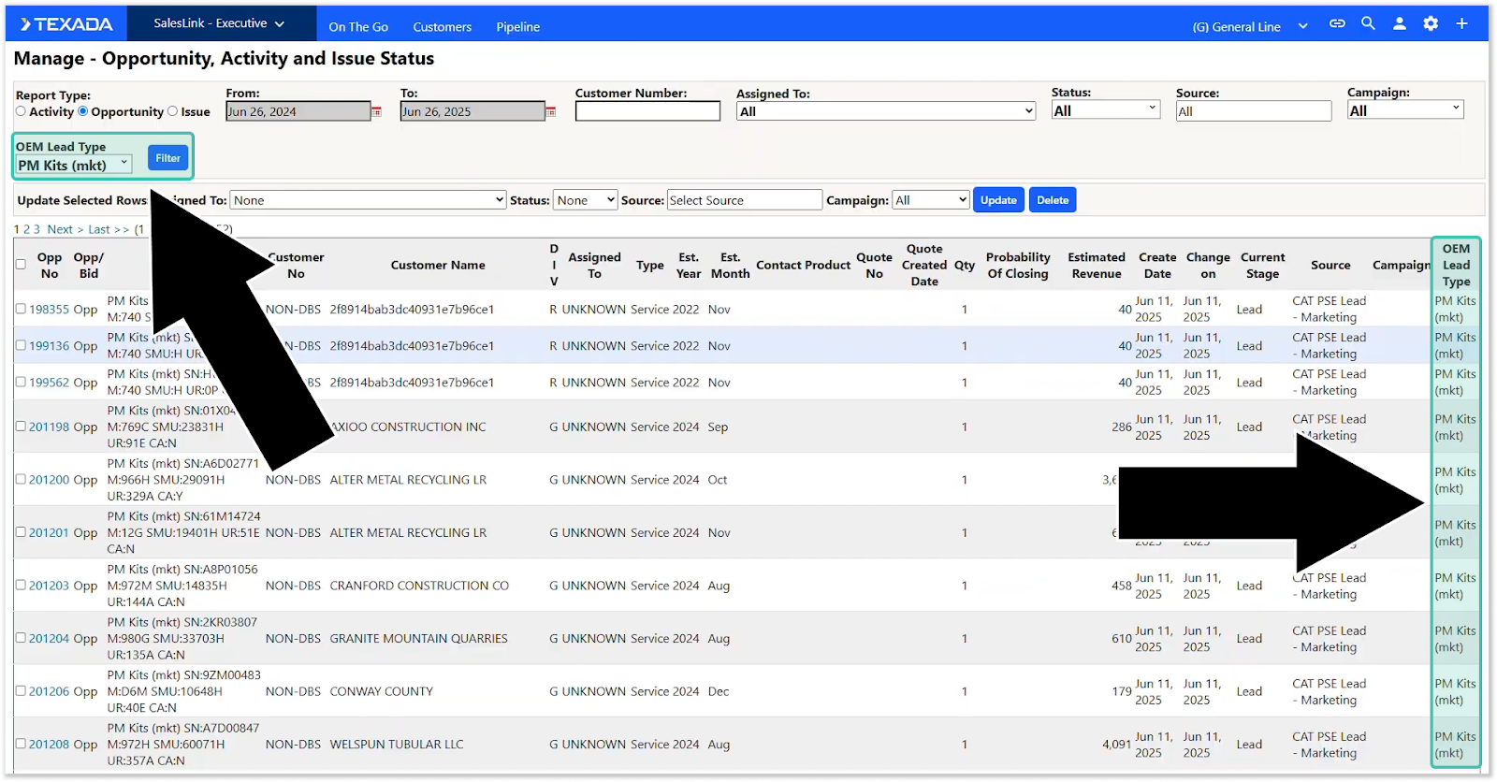Screen dimensions: 1497x782
Task: Click the From date field
Action: [x=298, y=111]
